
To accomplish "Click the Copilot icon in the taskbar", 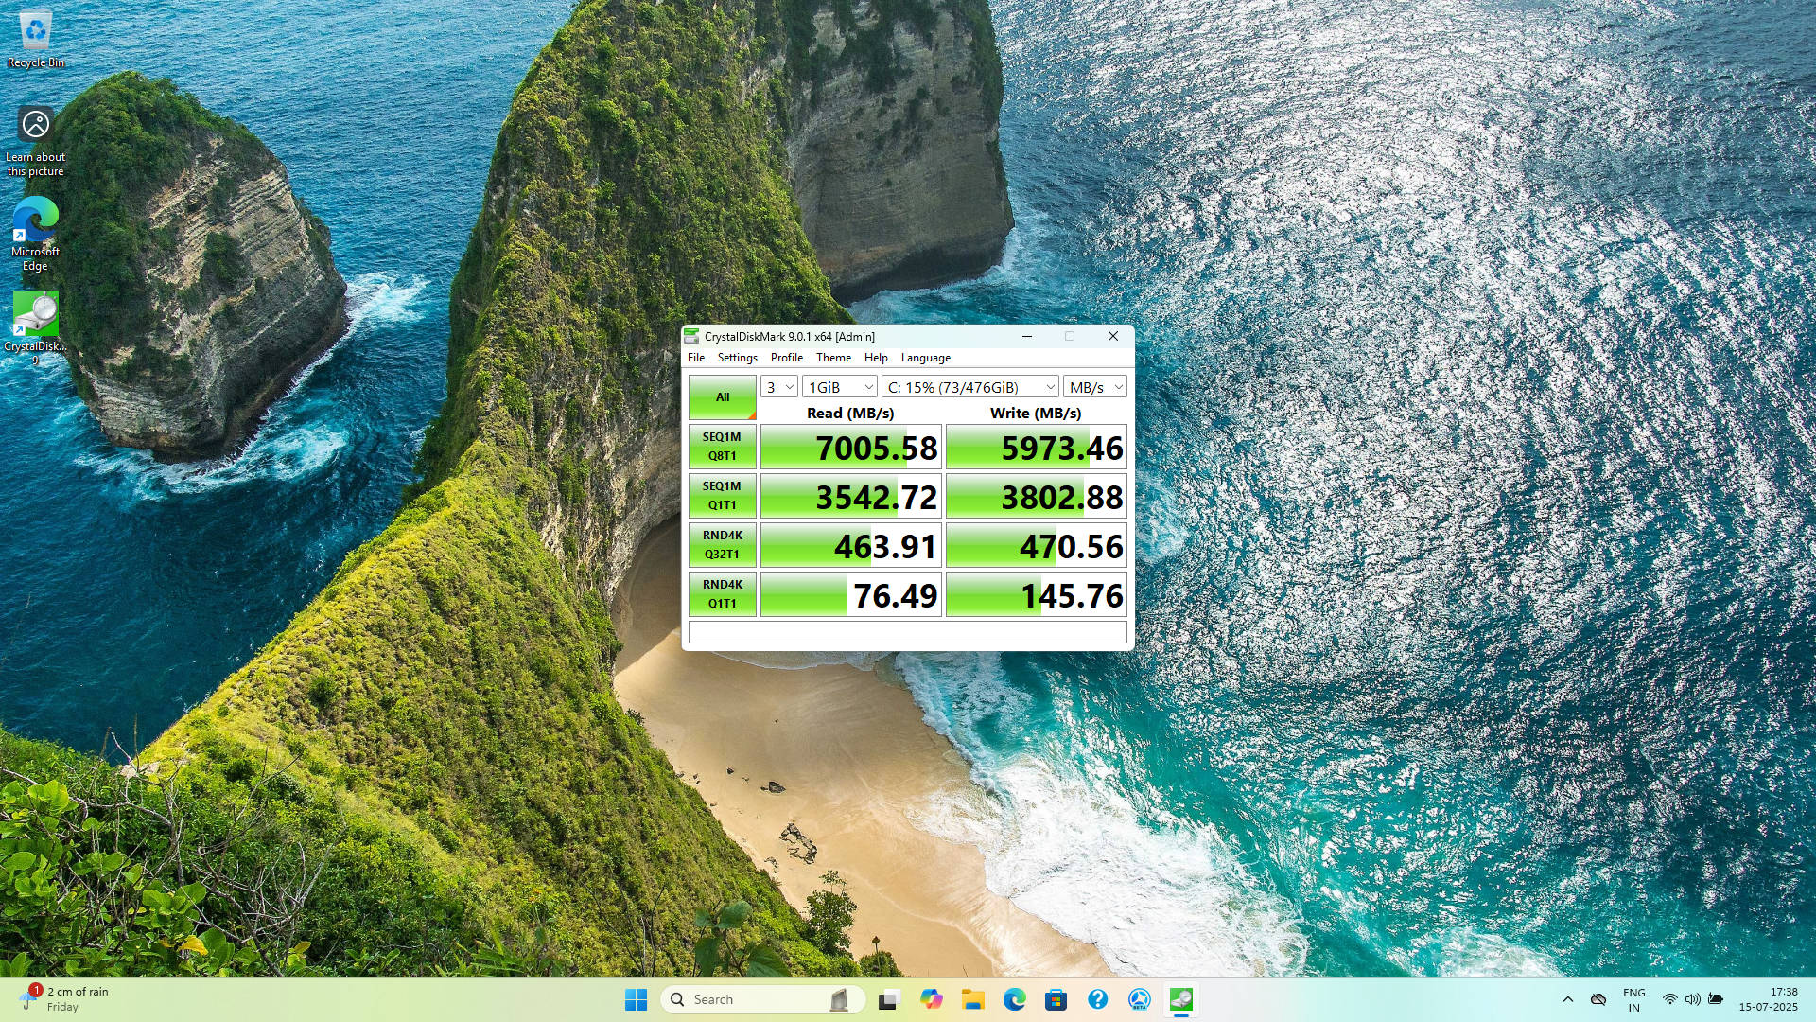I will pos(931,999).
